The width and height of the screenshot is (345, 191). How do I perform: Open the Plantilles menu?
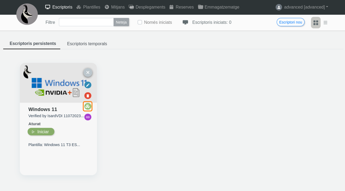[x=88, y=7]
